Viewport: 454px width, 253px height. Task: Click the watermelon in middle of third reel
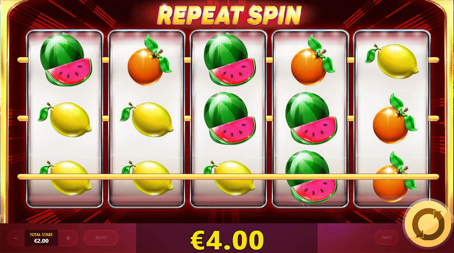point(230,119)
